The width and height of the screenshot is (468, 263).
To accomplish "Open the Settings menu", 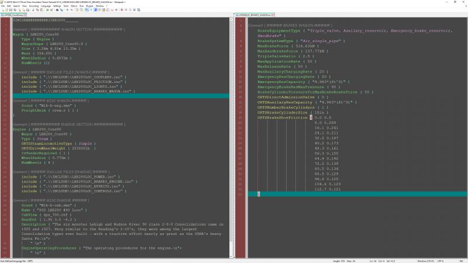I will point(57,6).
